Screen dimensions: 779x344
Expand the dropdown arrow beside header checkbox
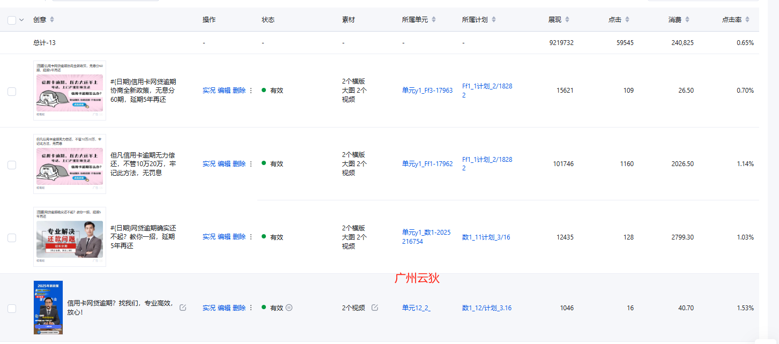[22, 20]
